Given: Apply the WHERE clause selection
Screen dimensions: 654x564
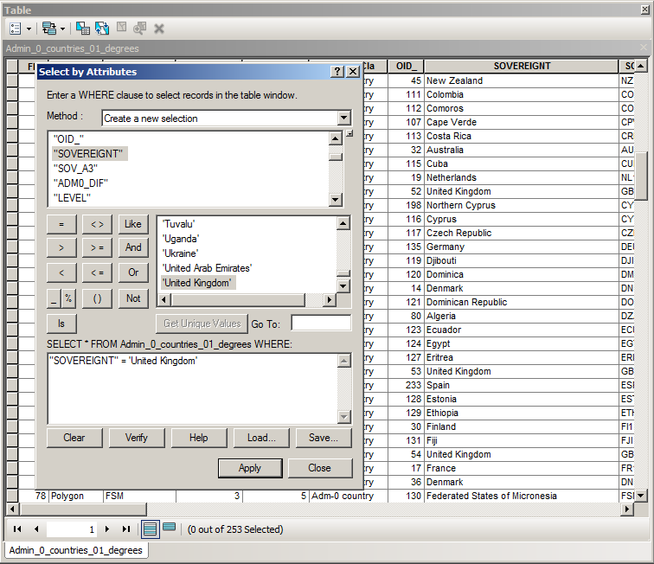Looking at the screenshot, I should pos(250,468).
